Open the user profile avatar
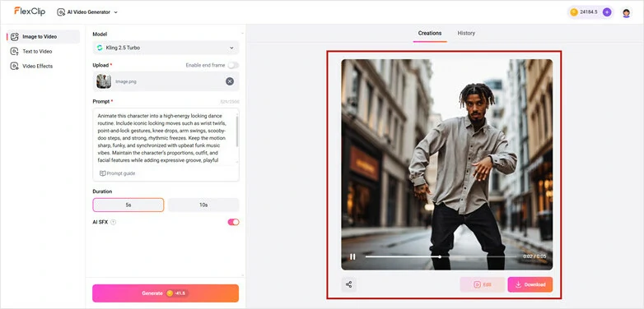This screenshot has width=644, height=309. (627, 12)
